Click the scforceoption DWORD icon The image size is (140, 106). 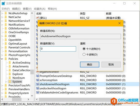pos(38,80)
